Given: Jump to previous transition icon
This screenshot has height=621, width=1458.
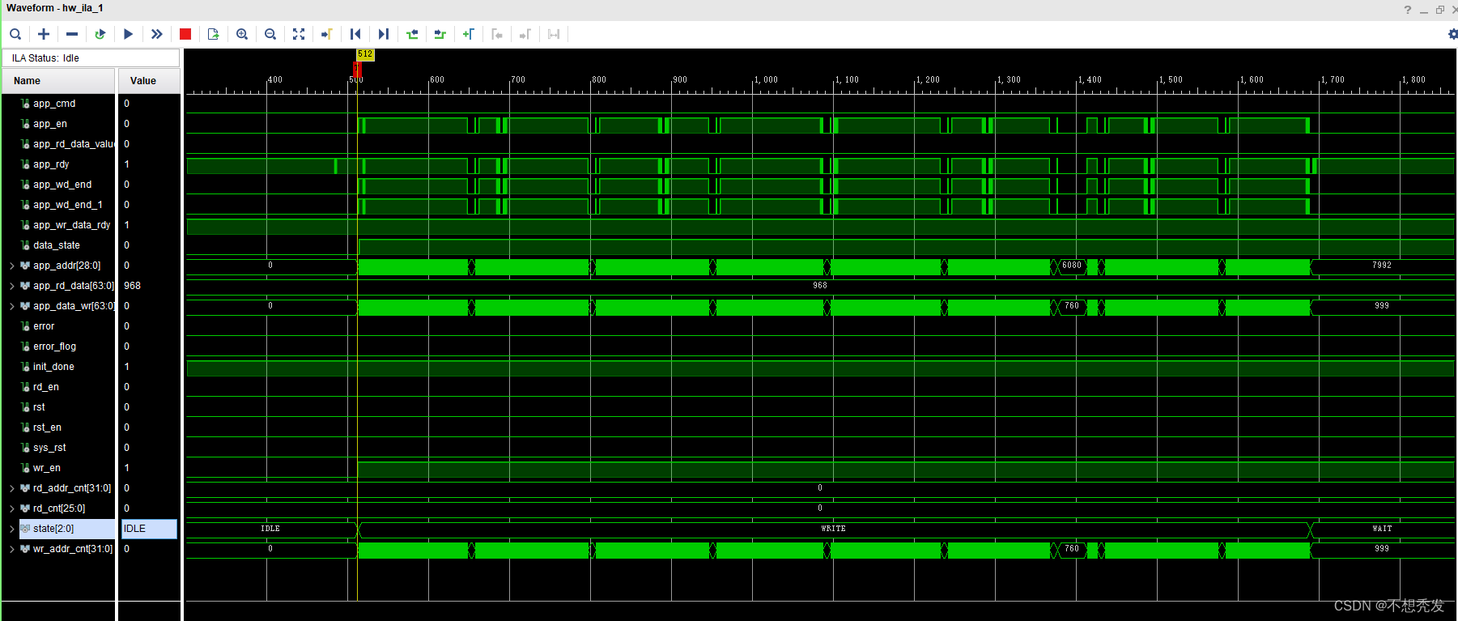Looking at the screenshot, I should pos(412,34).
